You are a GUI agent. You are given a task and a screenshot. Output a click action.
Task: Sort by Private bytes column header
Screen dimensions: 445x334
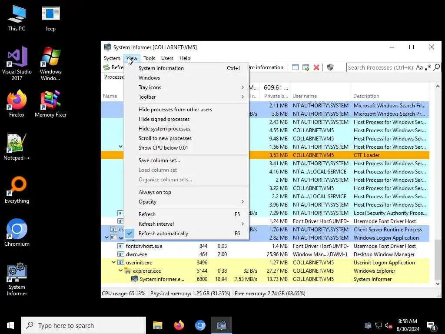point(275,96)
